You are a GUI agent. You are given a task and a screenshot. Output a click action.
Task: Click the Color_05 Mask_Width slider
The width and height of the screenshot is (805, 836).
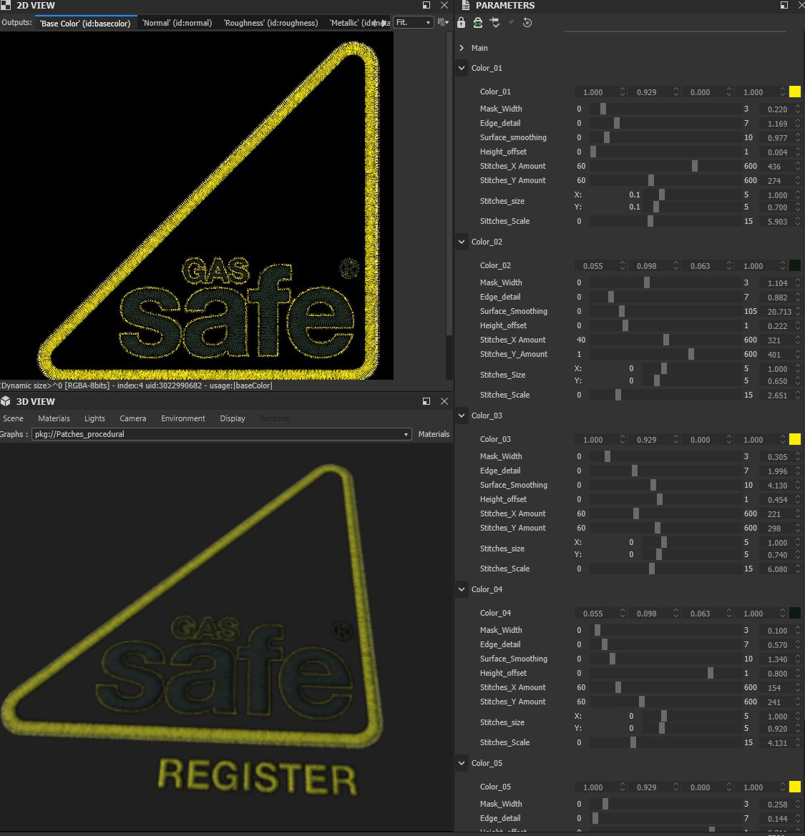665,804
